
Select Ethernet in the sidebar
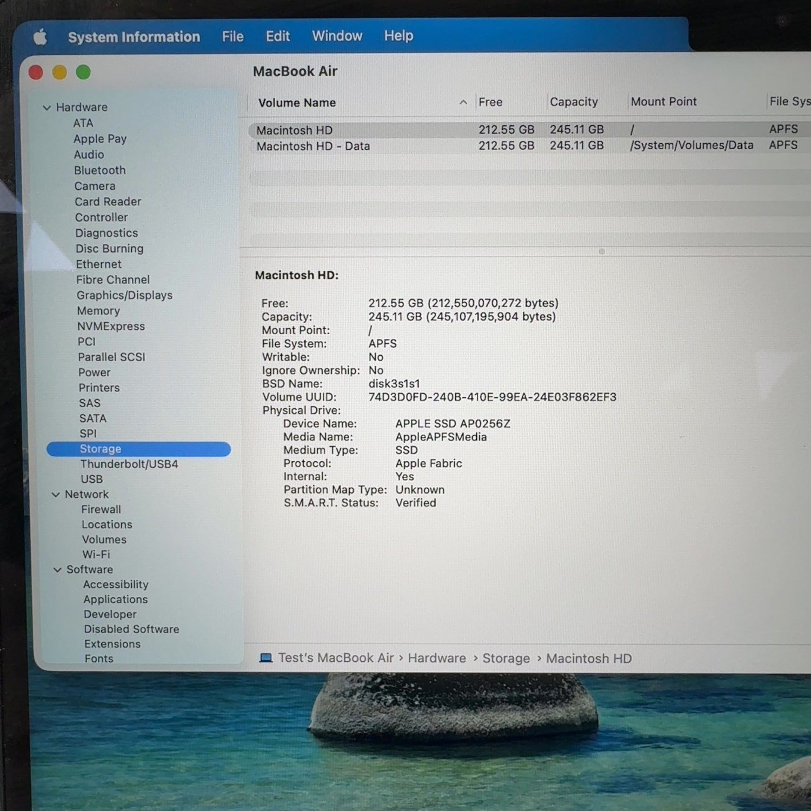point(99,264)
